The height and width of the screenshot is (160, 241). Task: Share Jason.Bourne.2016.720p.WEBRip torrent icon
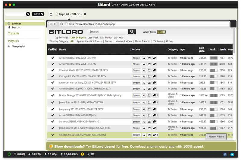pos(149,128)
